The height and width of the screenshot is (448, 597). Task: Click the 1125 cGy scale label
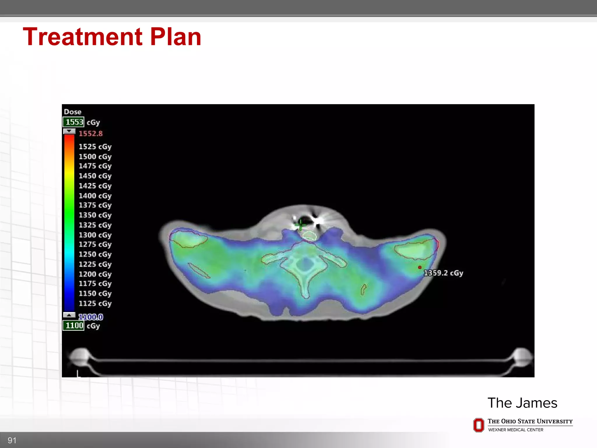coord(95,304)
